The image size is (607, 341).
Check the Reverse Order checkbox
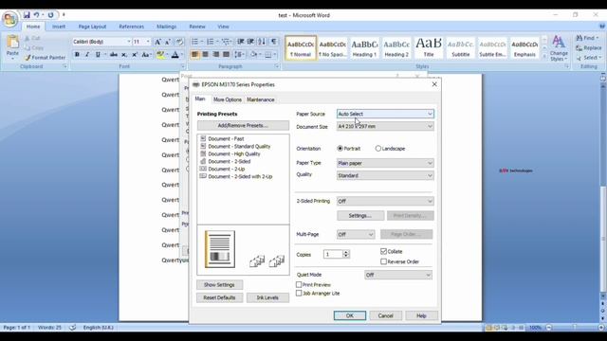(383, 261)
